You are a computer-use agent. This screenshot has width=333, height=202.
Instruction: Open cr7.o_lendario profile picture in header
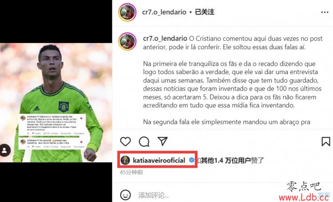click(x=127, y=12)
